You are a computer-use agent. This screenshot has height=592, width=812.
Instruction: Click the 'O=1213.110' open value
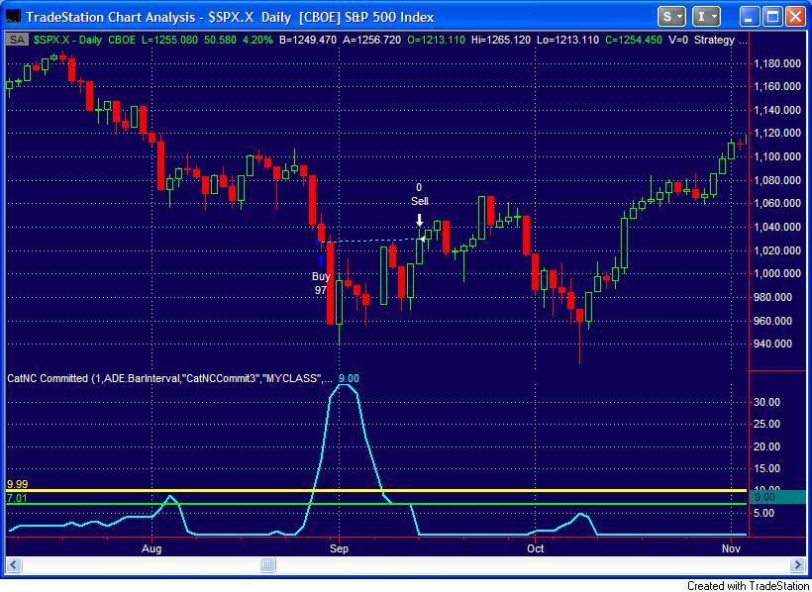pyautogui.click(x=436, y=40)
